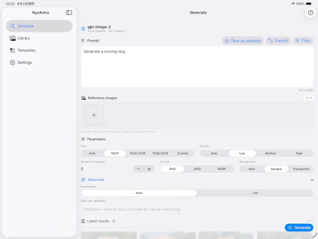Click the 0 / 4 reference count badge
The height and width of the screenshot is (239, 318).
click(x=308, y=98)
